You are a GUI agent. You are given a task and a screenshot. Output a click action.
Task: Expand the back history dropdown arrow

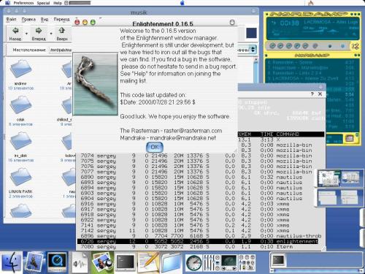point(26,34)
